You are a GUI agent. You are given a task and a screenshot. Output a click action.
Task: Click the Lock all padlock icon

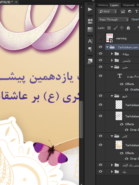tap(128, 28)
